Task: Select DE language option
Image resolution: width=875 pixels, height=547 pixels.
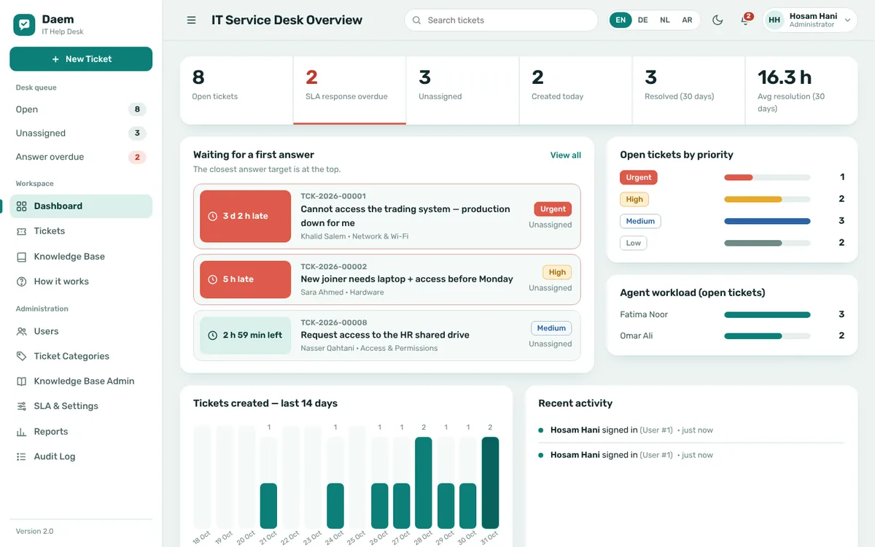Action: 642,20
